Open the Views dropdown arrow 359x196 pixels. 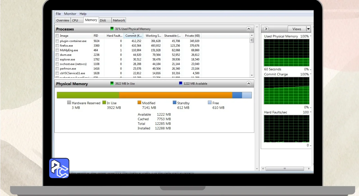tap(308, 29)
